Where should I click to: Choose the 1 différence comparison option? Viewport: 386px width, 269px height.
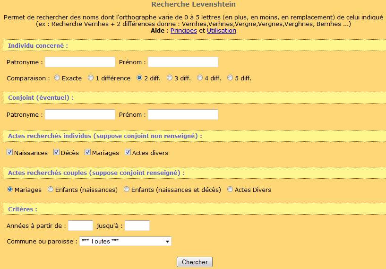tap(91, 78)
